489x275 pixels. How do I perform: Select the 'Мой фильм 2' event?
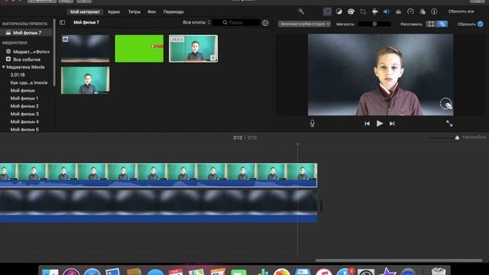tap(24, 106)
